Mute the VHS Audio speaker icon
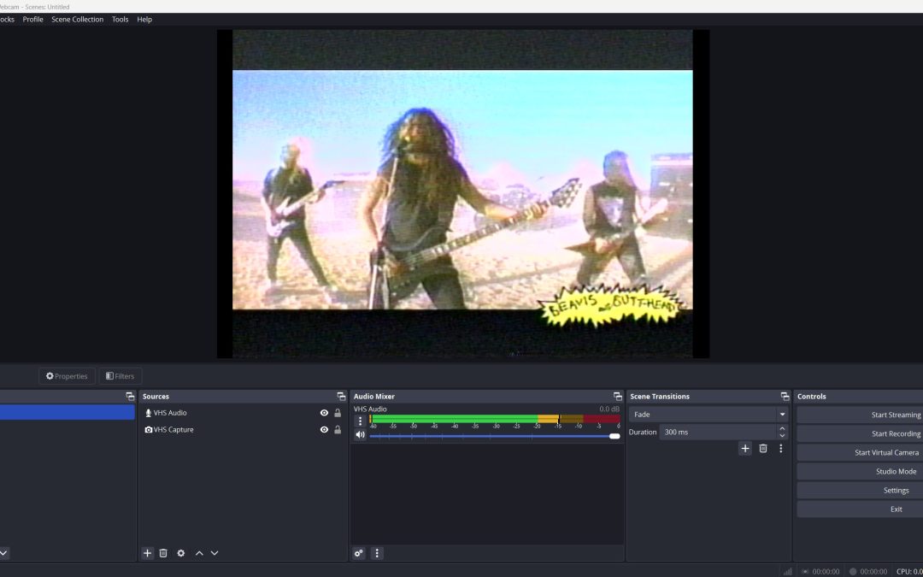The height and width of the screenshot is (577, 923). coord(360,435)
